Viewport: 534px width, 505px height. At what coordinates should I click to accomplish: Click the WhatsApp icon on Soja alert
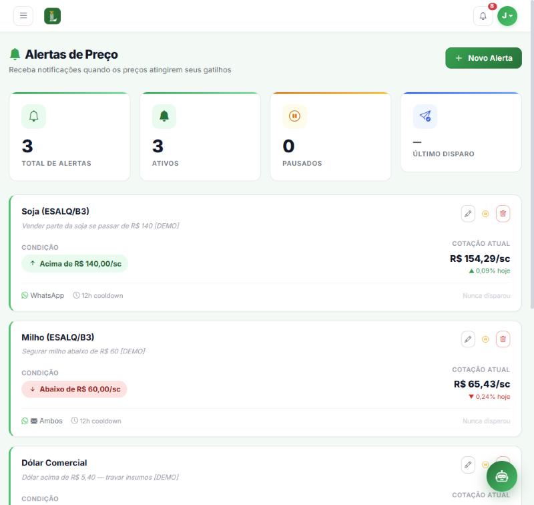pyautogui.click(x=25, y=295)
